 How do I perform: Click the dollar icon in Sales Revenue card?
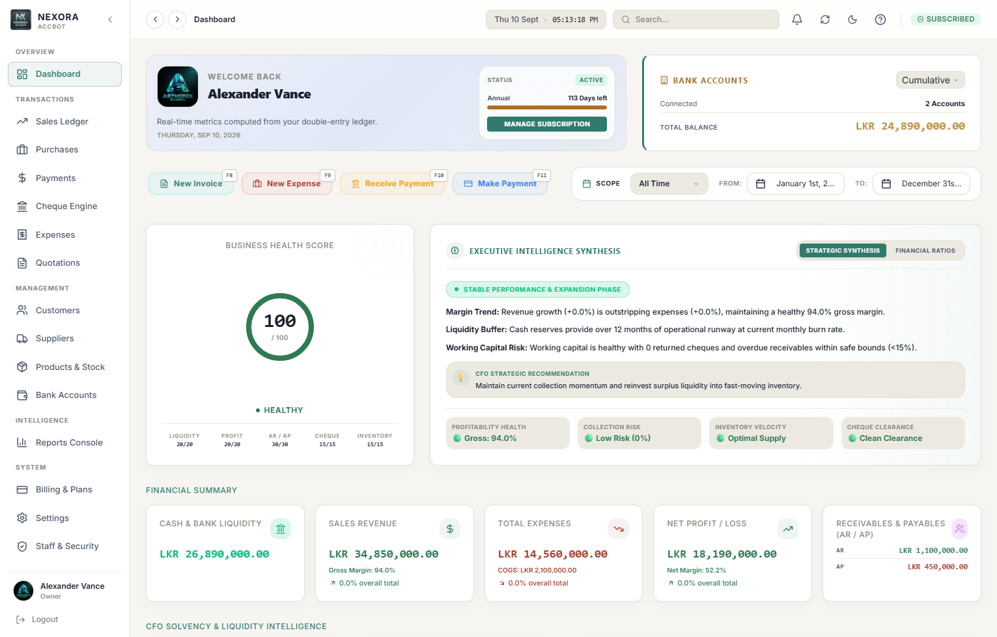coord(450,529)
